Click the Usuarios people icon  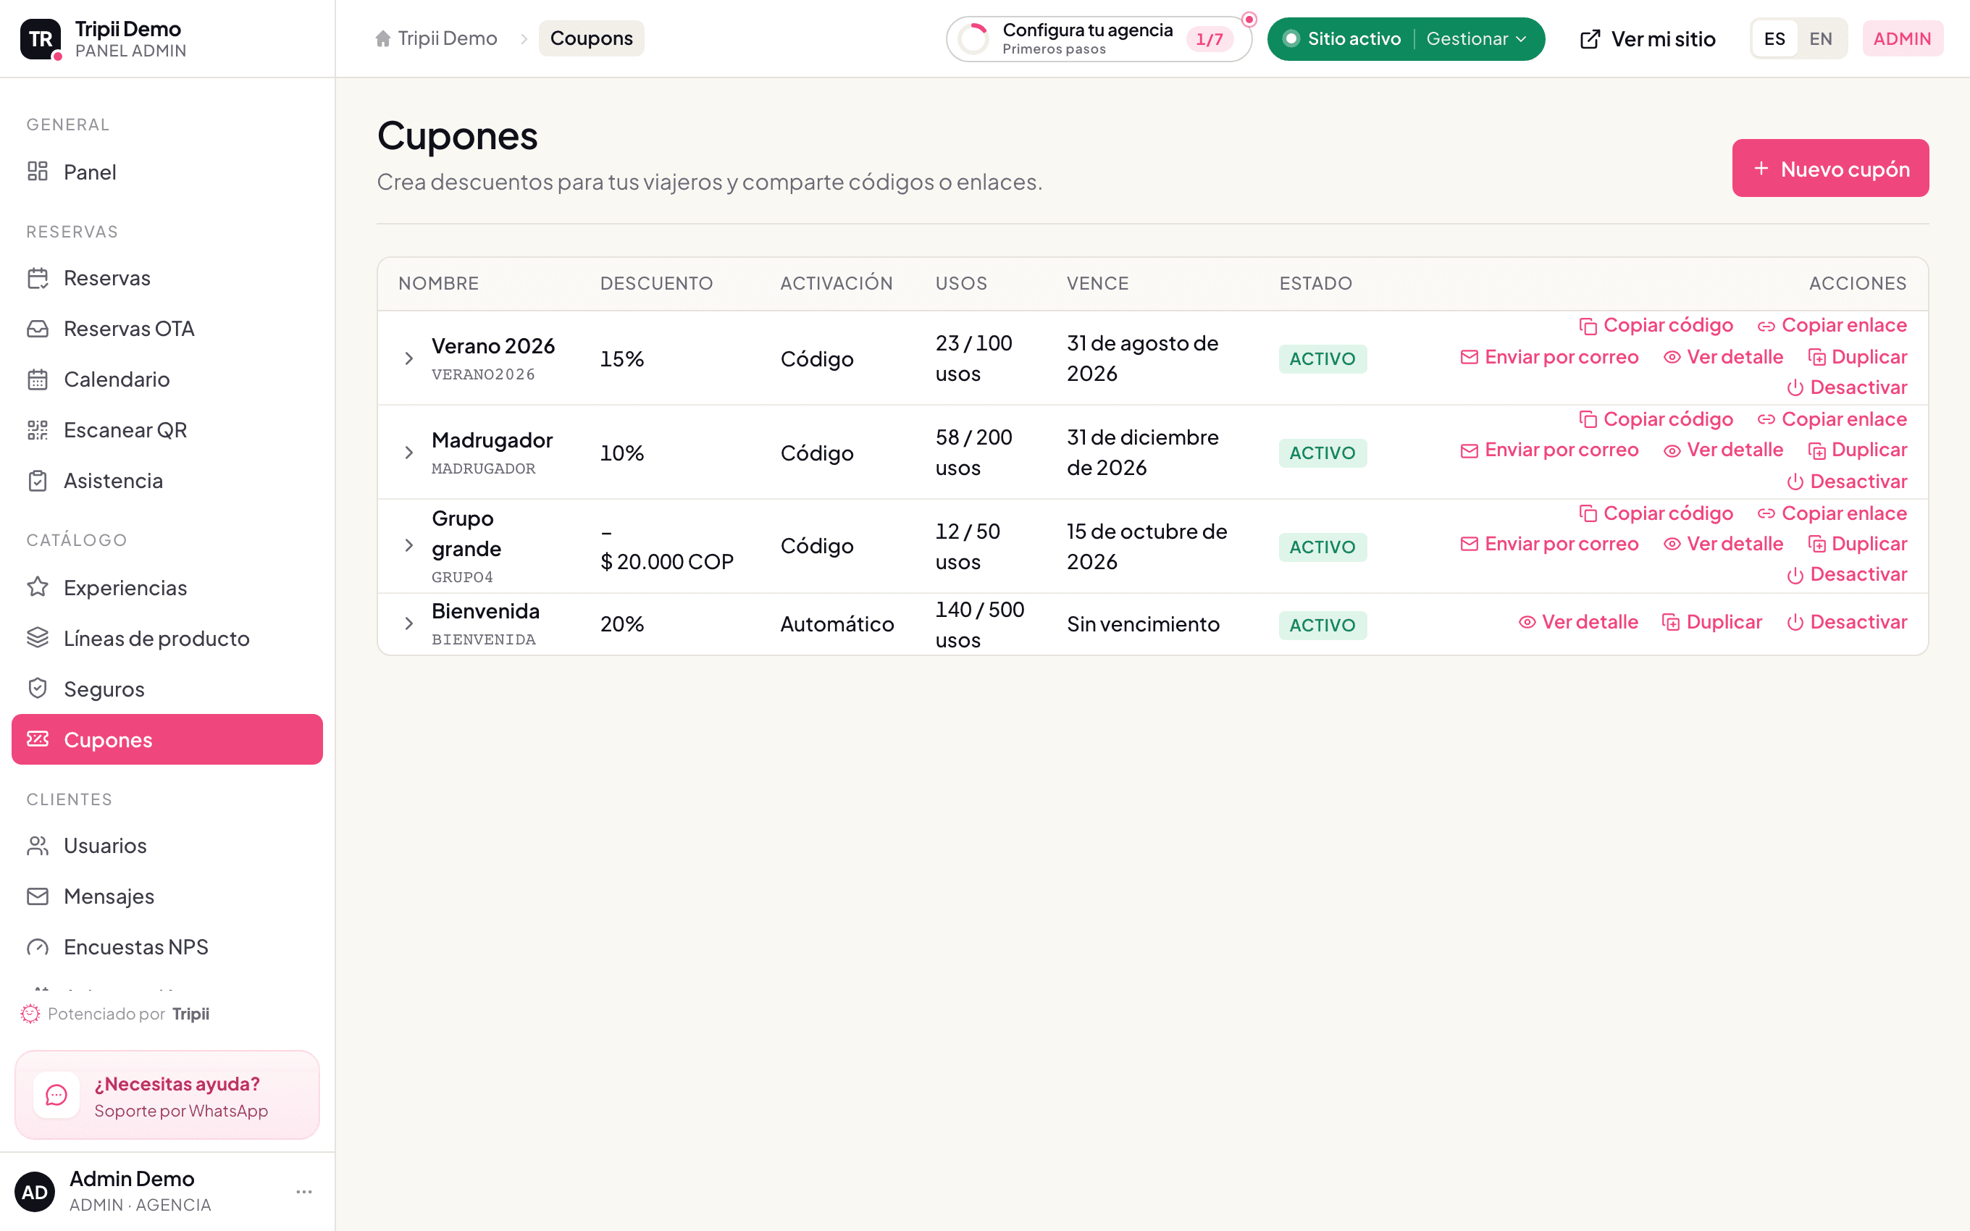point(38,846)
